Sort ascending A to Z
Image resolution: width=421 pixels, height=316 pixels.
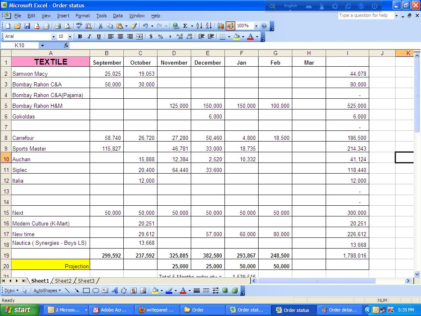tap(199, 26)
